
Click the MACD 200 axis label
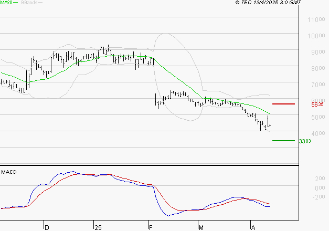click(x=320, y=178)
